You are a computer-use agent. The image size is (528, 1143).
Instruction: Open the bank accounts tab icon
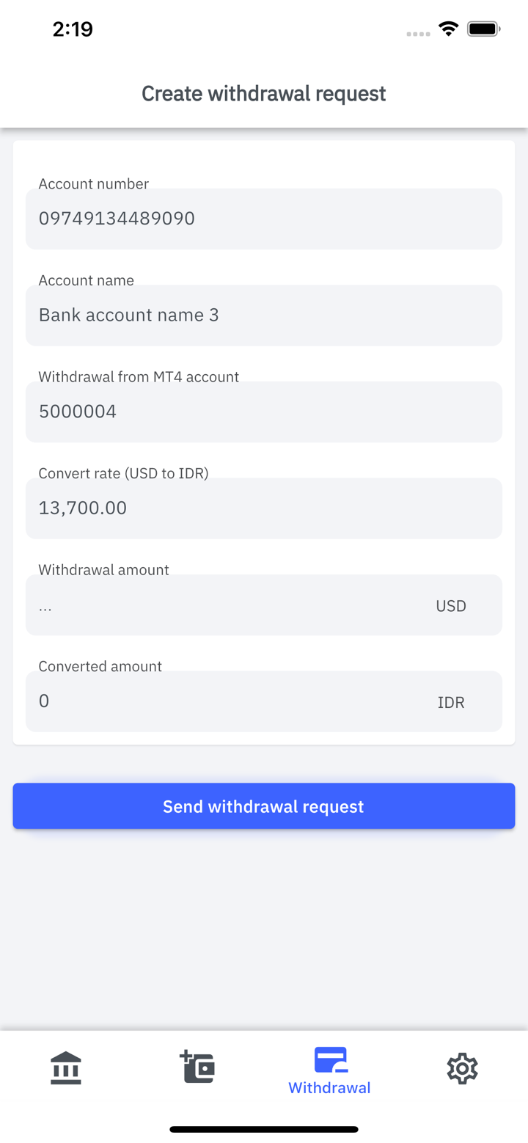coord(66,1067)
